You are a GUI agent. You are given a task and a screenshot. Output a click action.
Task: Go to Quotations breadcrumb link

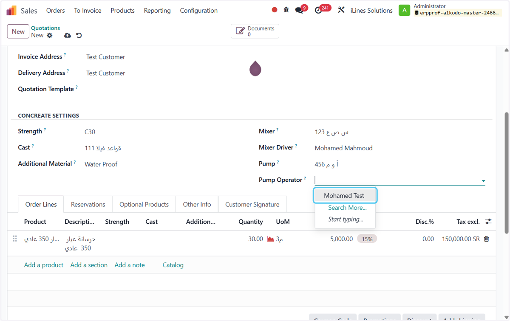click(45, 28)
